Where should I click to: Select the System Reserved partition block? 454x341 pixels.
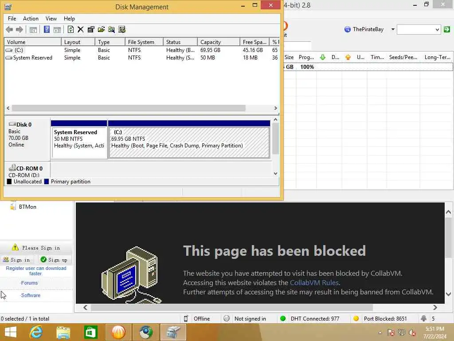tap(79, 139)
